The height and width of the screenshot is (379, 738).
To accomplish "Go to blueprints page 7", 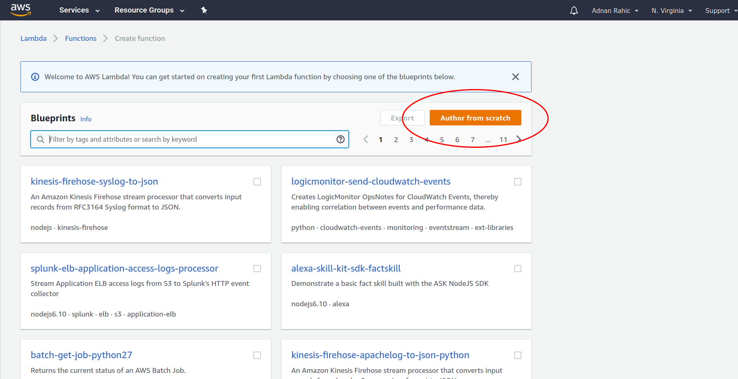I will point(473,140).
